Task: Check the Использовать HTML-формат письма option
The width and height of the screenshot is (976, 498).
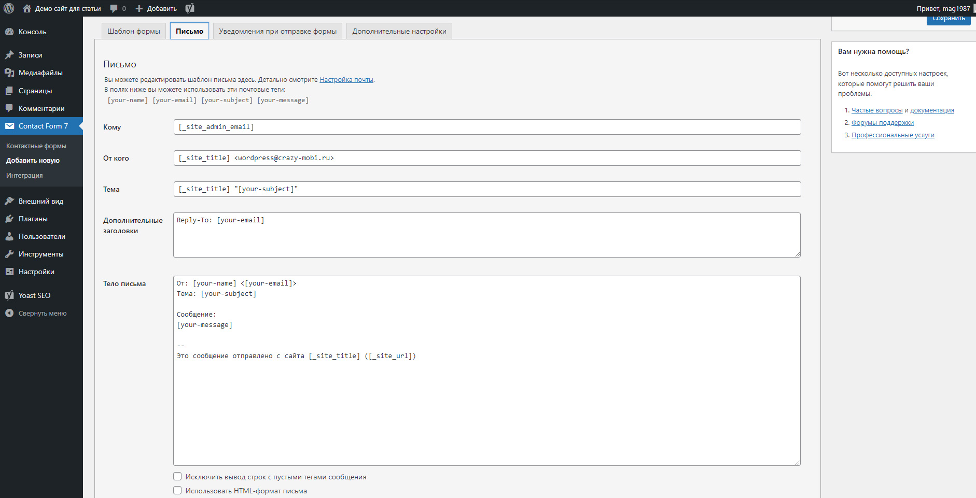Action: coord(177,491)
